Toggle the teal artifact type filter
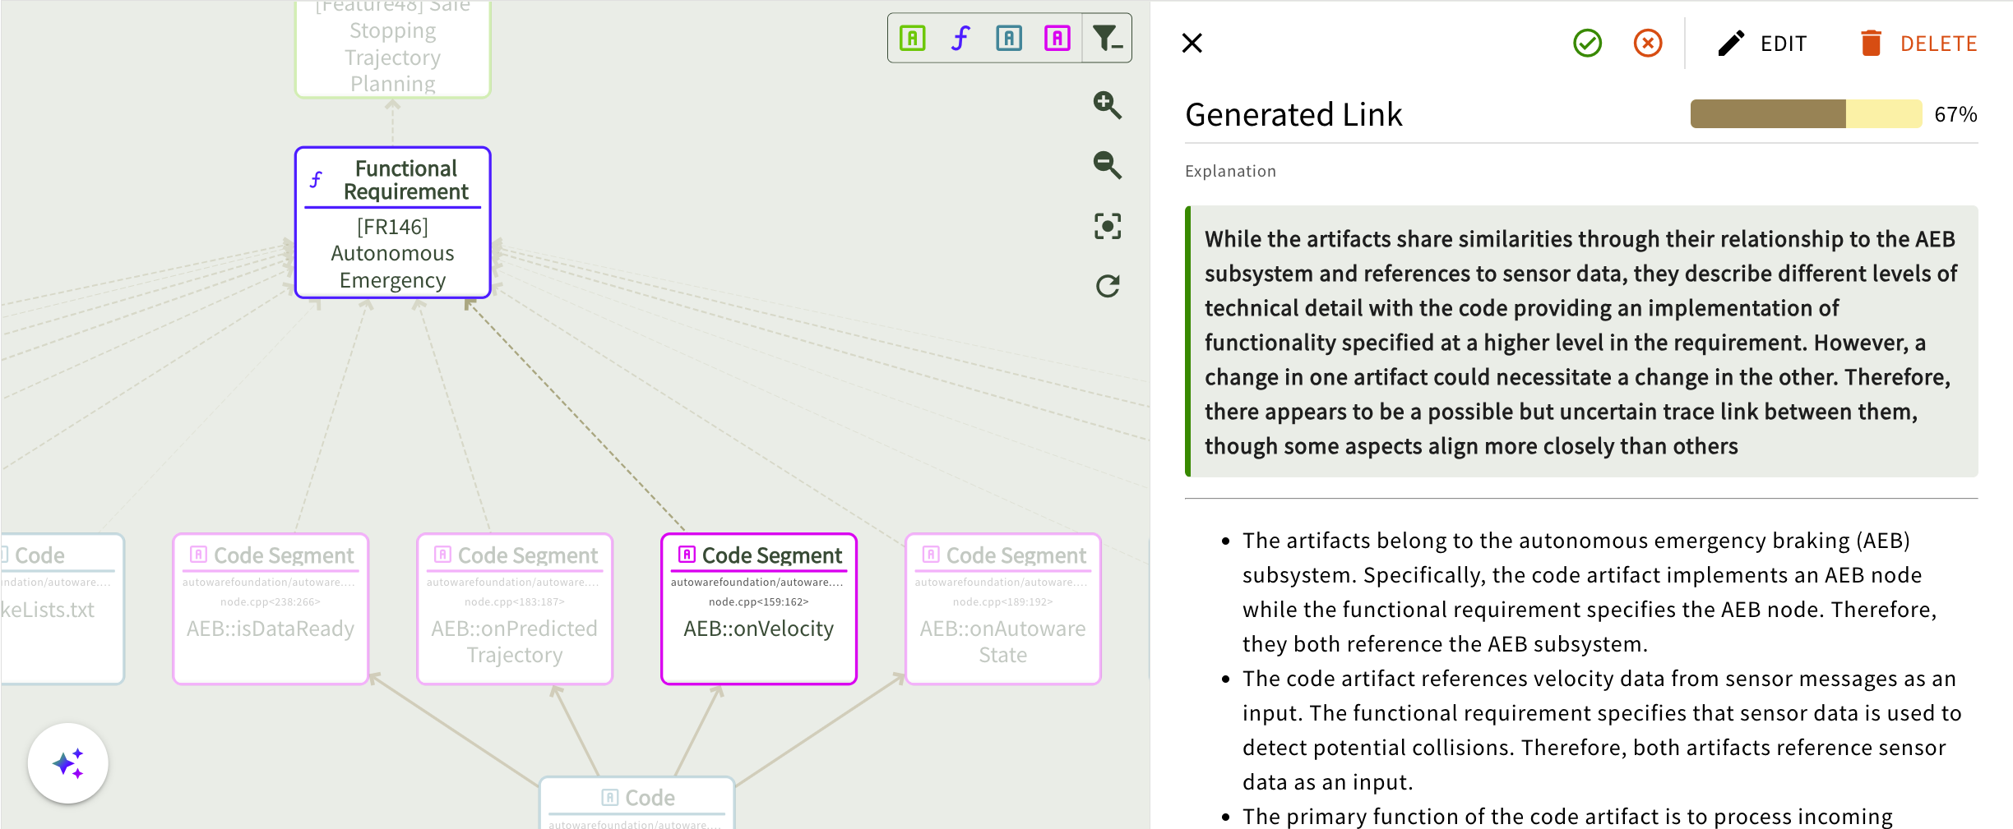 pyautogui.click(x=1009, y=39)
